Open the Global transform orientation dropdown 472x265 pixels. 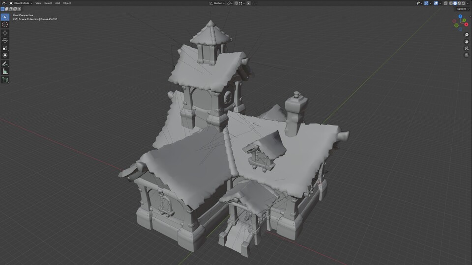pyautogui.click(x=219, y=3)
